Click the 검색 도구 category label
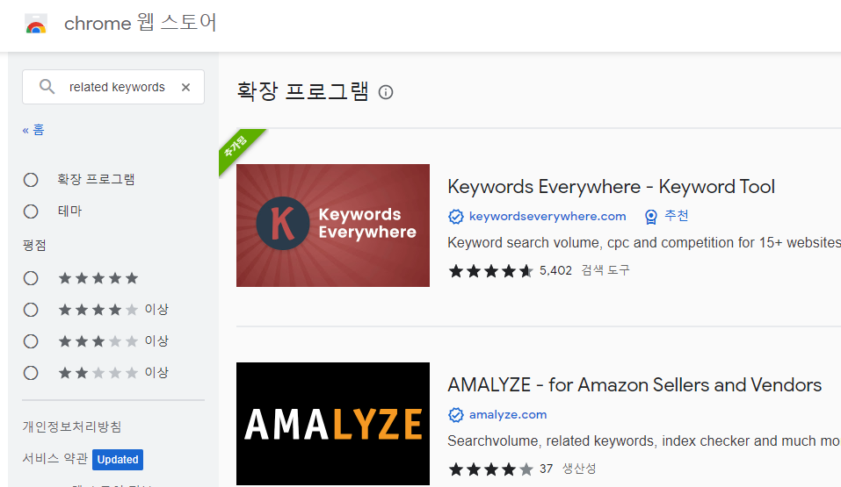841x487 pixels. tap(605, 270)
